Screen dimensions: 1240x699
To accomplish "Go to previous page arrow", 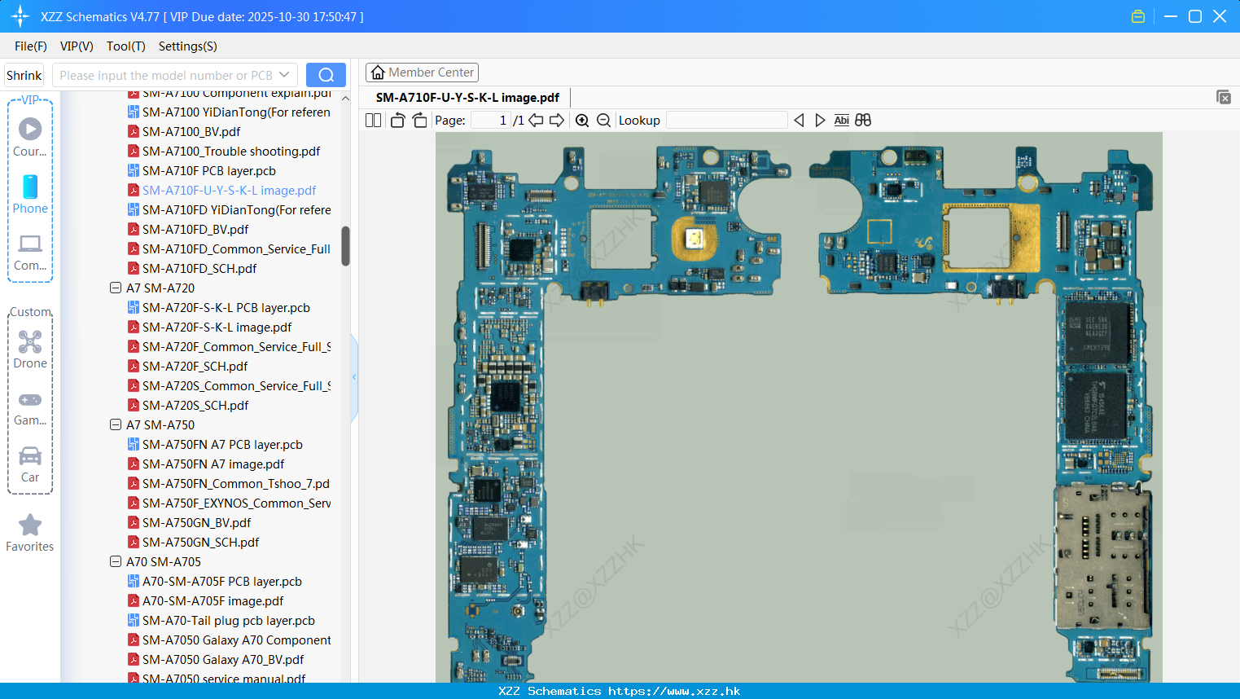I will (536, 121).
